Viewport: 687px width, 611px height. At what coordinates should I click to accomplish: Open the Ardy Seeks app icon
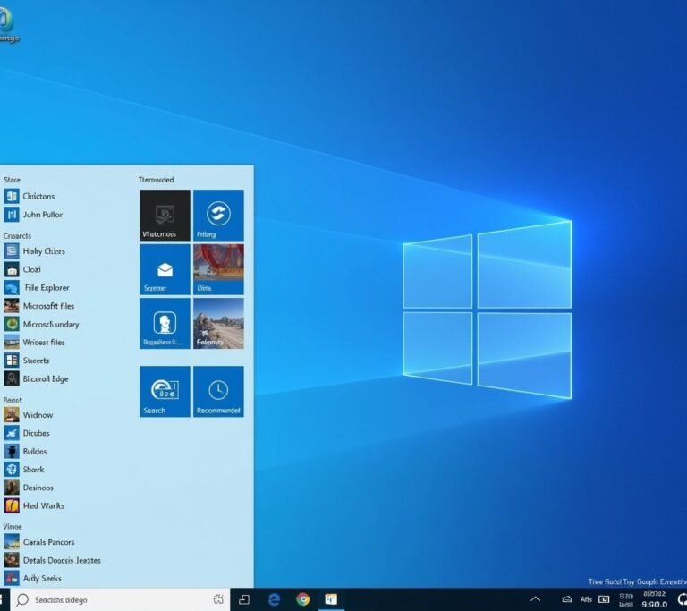pos(12,578)
